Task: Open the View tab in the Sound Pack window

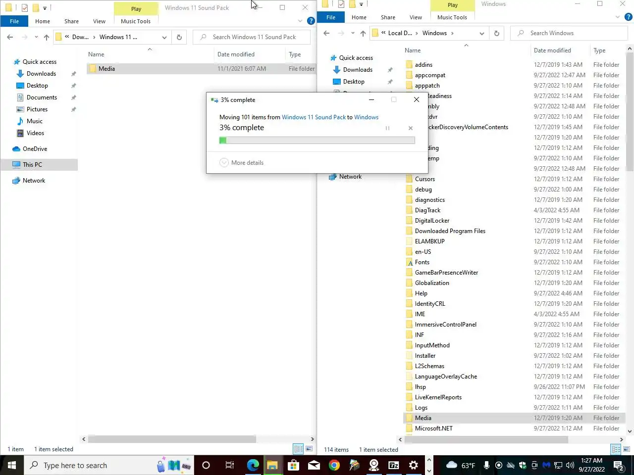Action: pyautogui.click(x=99, y=21)
